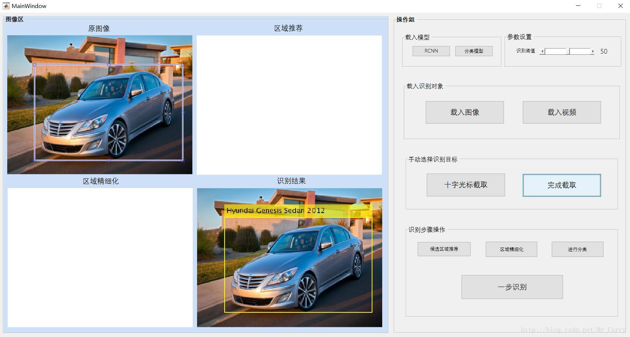Click the 进行分类 button
This screenshot has height=337, width=630.
(577, 249)
